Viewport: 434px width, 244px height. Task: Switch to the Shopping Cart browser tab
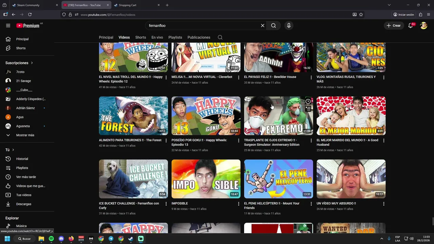tap(137, 5)
